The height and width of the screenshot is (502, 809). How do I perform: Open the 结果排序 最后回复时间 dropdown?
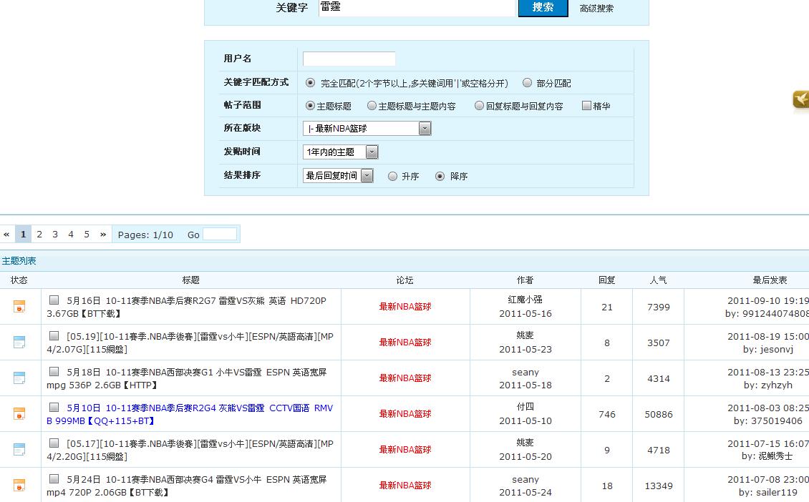tap(338, 176)
